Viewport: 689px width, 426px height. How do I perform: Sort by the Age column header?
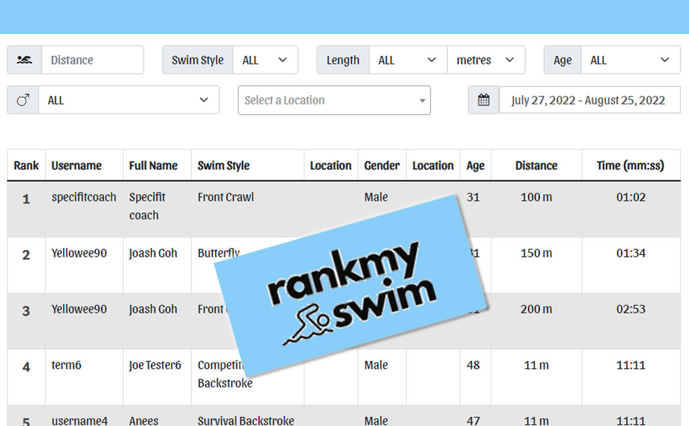[x=476, y=166]
